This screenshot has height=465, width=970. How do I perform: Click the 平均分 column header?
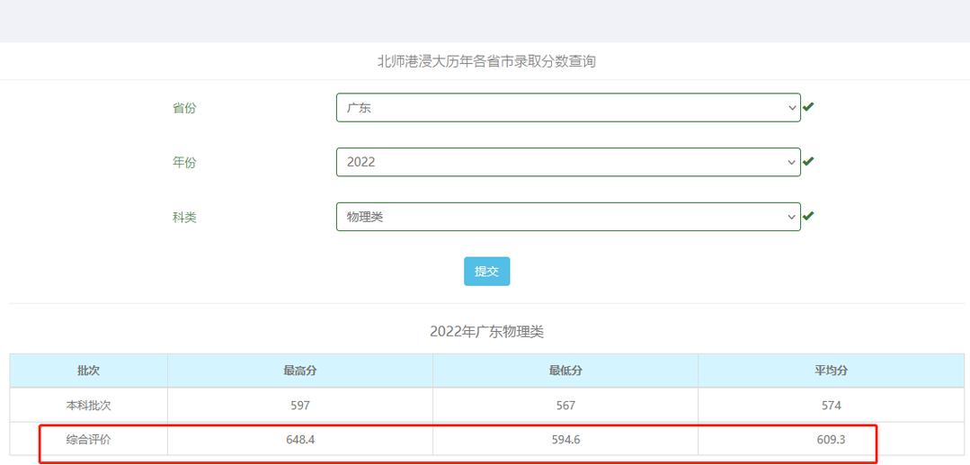coord(831,371)
